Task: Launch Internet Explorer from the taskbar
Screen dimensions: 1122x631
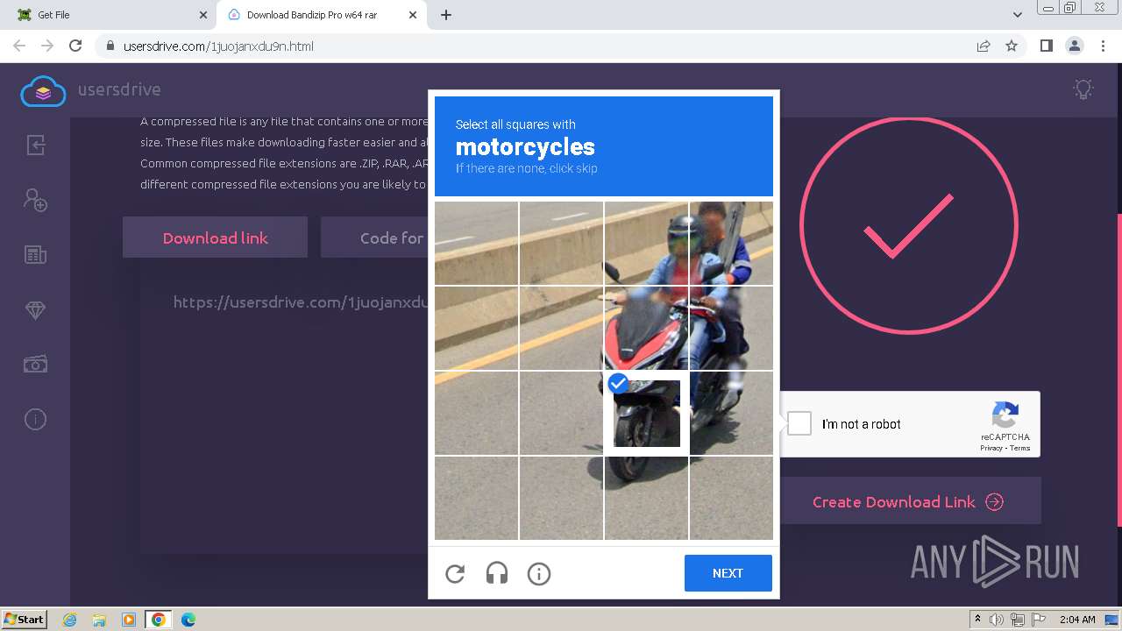Action: (x=70, y=620)
